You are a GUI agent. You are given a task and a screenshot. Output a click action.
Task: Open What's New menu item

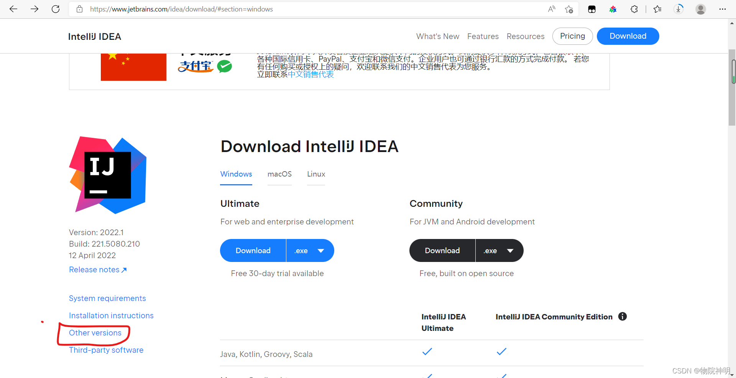point(438,36)
